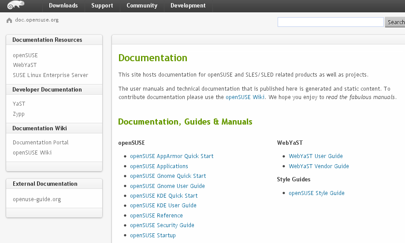Click the Documentation, Guides & Manuals heading
The width and height of the screenshot is (405, 243).
pos(185,122)
